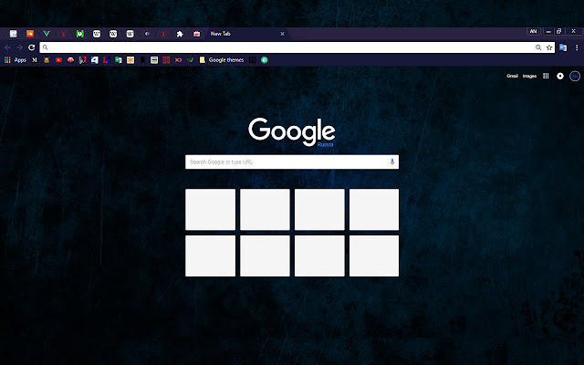Minimize the Chrome window
Screen dimensions: 584x365
click(547, 32)
